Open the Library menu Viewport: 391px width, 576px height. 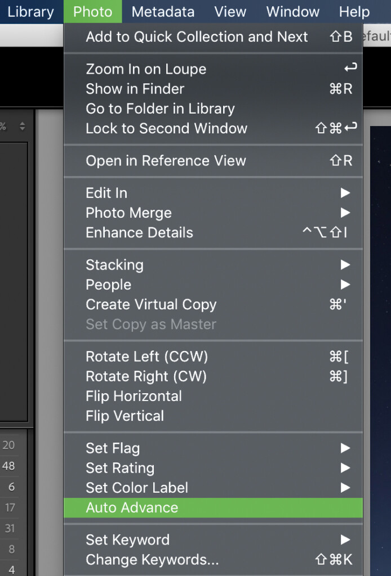click(x=30, y=12)
